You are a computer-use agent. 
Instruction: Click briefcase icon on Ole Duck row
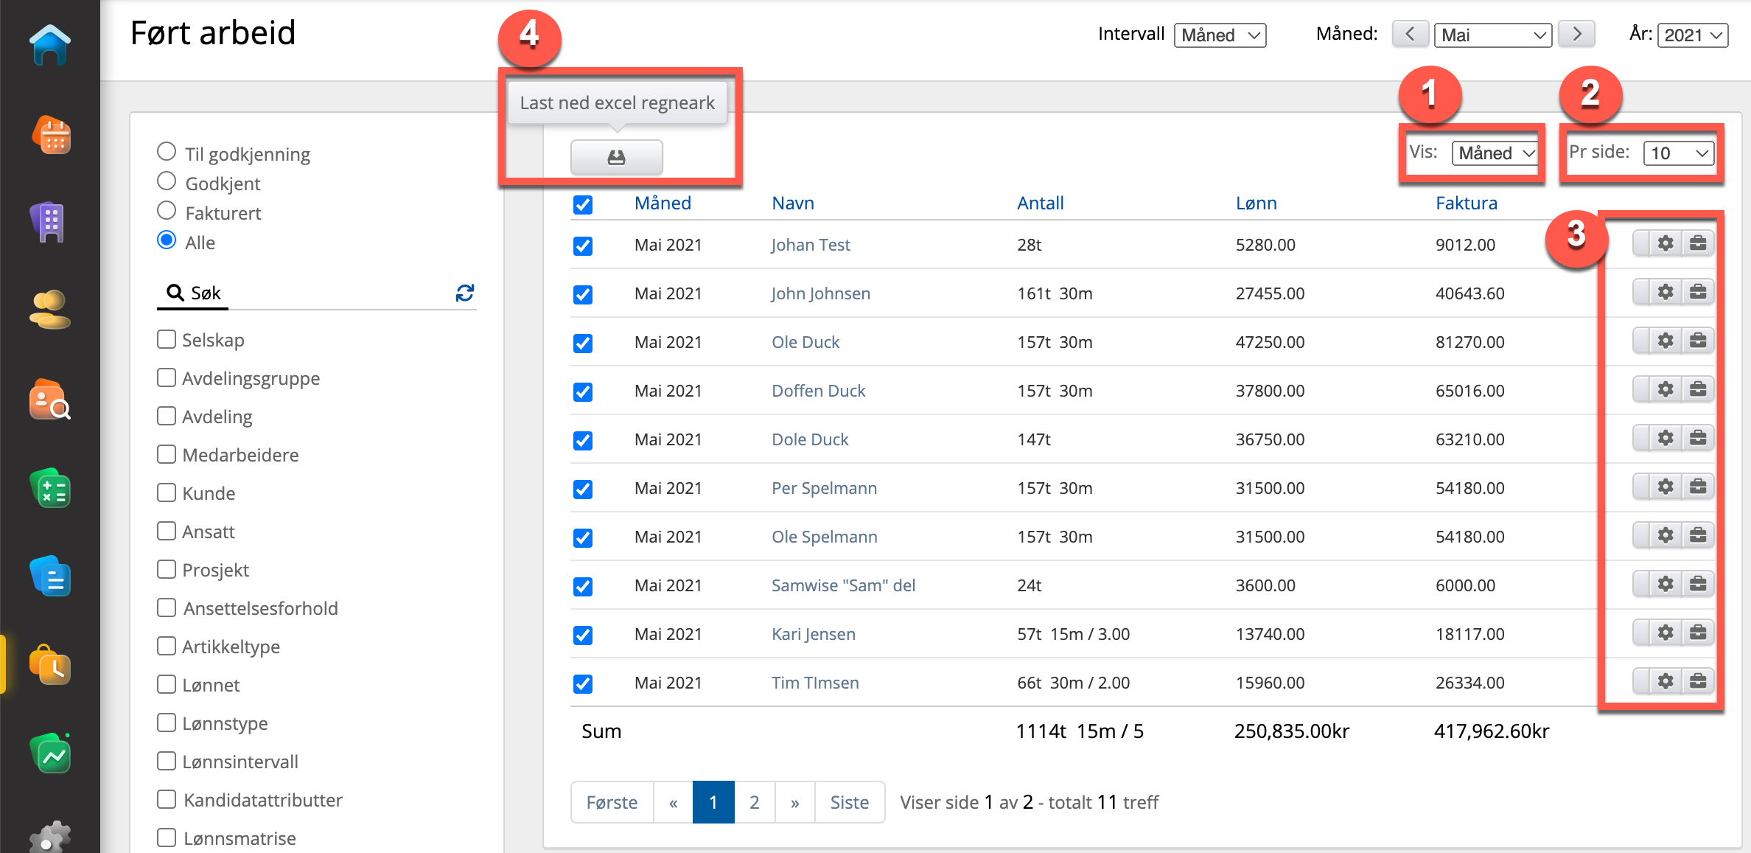pos(1698,341)
